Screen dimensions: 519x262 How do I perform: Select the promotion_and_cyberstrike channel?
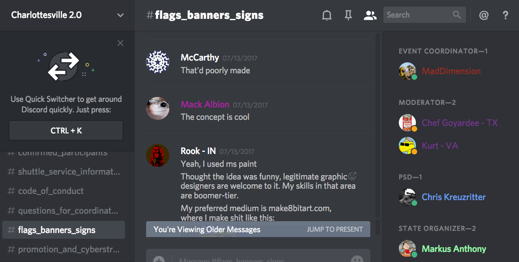point(64,249)
